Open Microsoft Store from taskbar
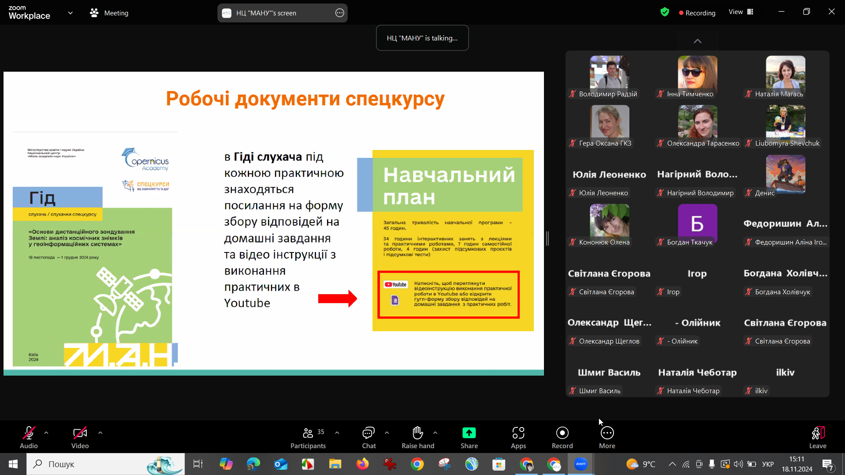The height and width of the screenshot is (475, 845). [x=499, y=464]
